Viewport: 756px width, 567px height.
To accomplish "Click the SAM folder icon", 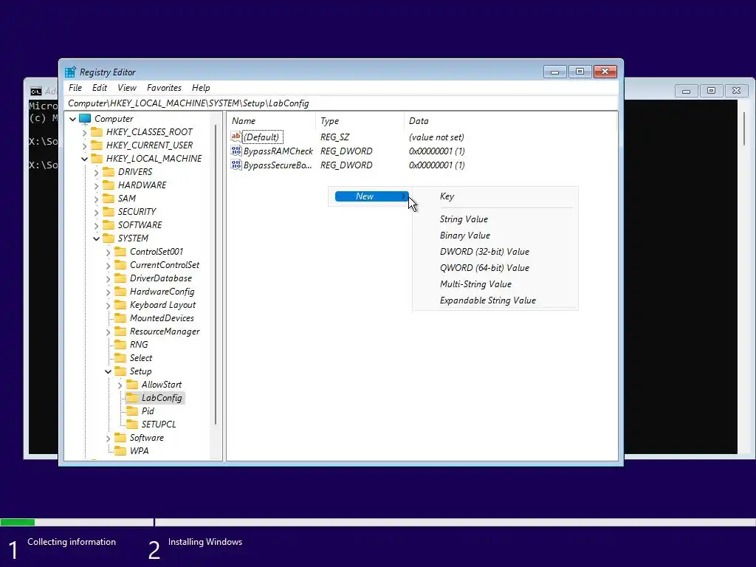I will point(109,198).
